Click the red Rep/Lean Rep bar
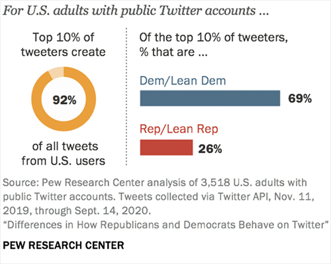The width and height of the screenshot is (331, 264). [166, 147]
